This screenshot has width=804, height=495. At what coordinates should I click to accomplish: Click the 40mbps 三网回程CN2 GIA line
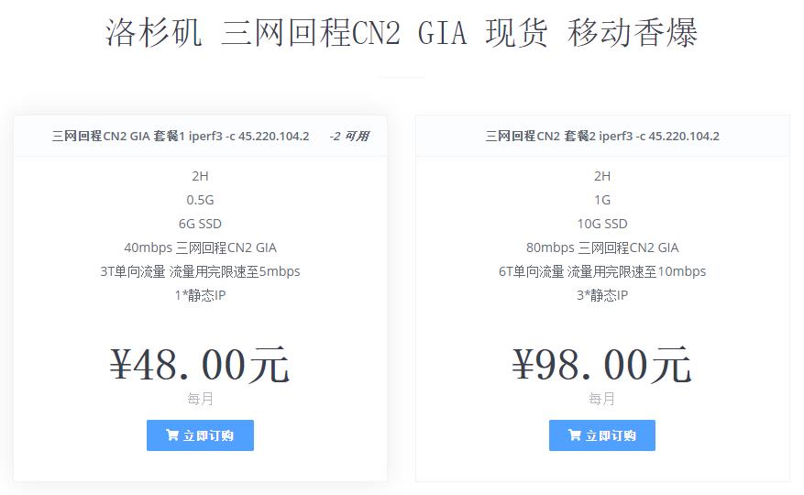200,247
